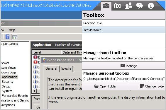The height and width of the screenshot is (110, 166).
Task: Select Tcpview.exe in the toolbox list
Action: coord(123,30)
